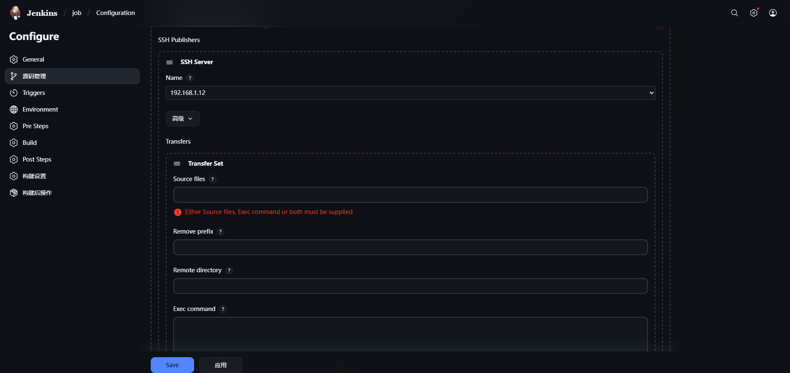Open the search icon in header
This screenshot has height=373, width=790.
click(734, 13)
